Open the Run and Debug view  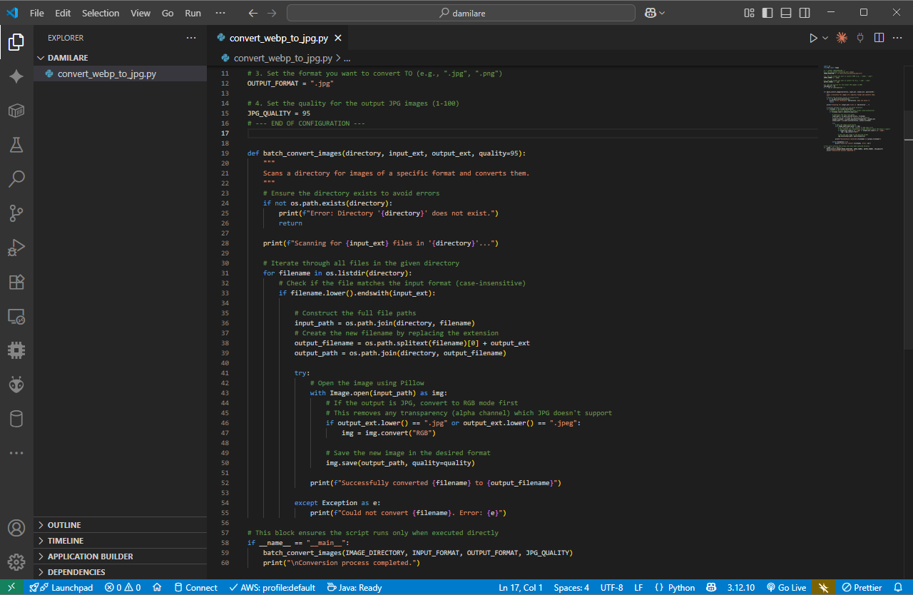click(16, 248)
